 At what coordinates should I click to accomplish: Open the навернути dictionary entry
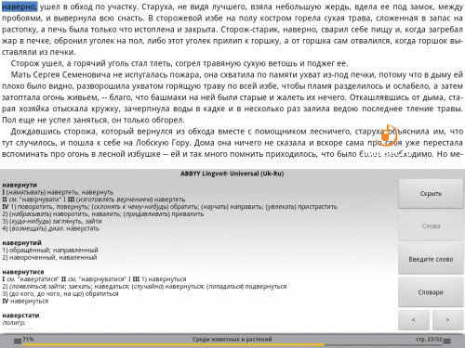coord(20,185)
